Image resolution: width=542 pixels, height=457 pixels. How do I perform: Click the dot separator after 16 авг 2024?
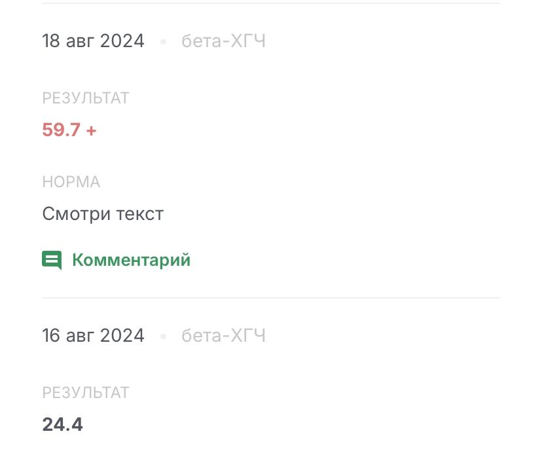[163, 335]
